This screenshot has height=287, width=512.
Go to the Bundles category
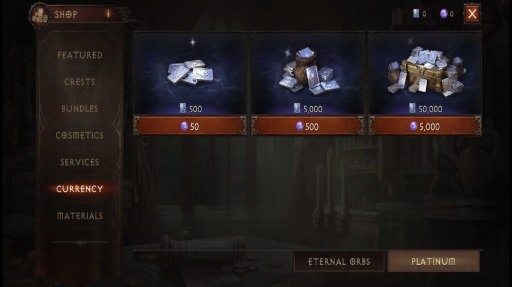tap(80, 108)
